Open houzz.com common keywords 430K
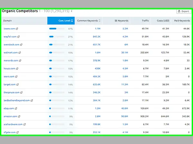This screenshot has height=144, width=193. (97, 68)
